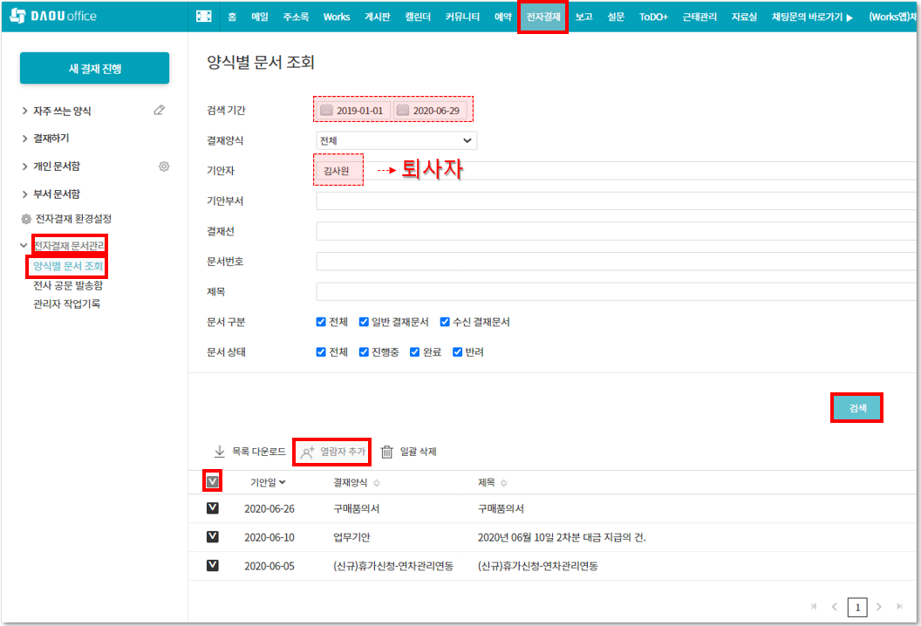This screenshot has height=626, width=921.
Task: Expand the 결재하기 sidebar section
Action: point(51,138)
